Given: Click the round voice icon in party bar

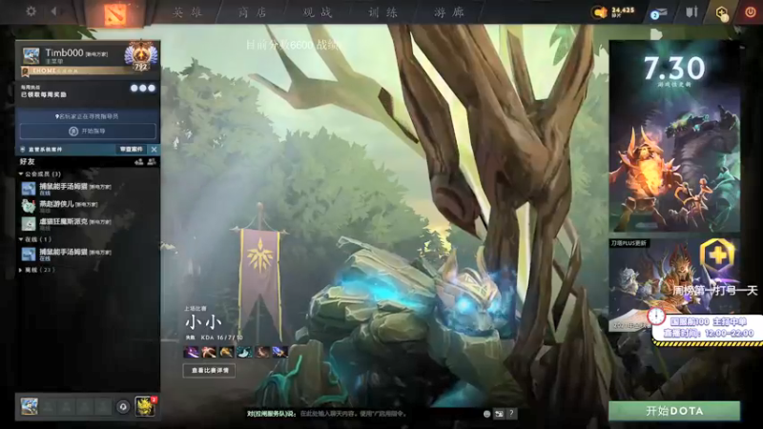Looking at the screenshot, I should pos(123,407).
